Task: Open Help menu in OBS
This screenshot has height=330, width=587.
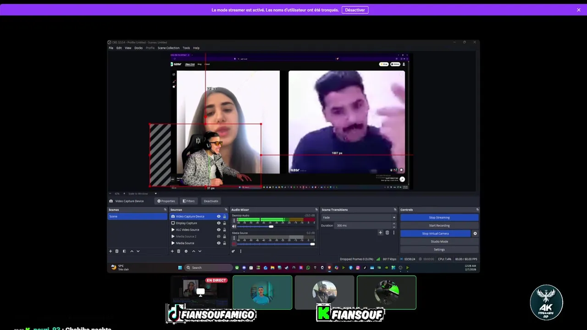Action: tap(196, 48)
